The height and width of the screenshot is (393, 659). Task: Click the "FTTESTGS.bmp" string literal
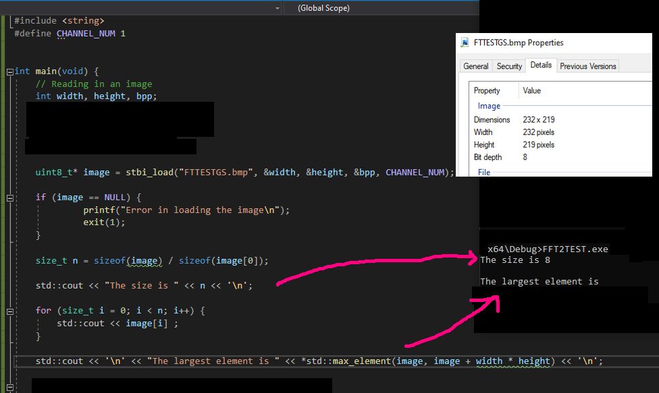pyautogui.click(x=216, y=173)
